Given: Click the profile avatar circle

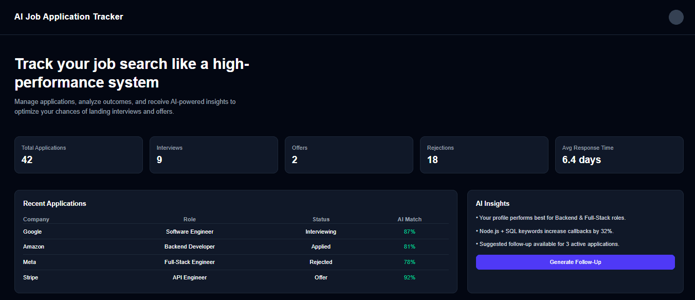Looking at the screenshot, I should pos(676,17).
